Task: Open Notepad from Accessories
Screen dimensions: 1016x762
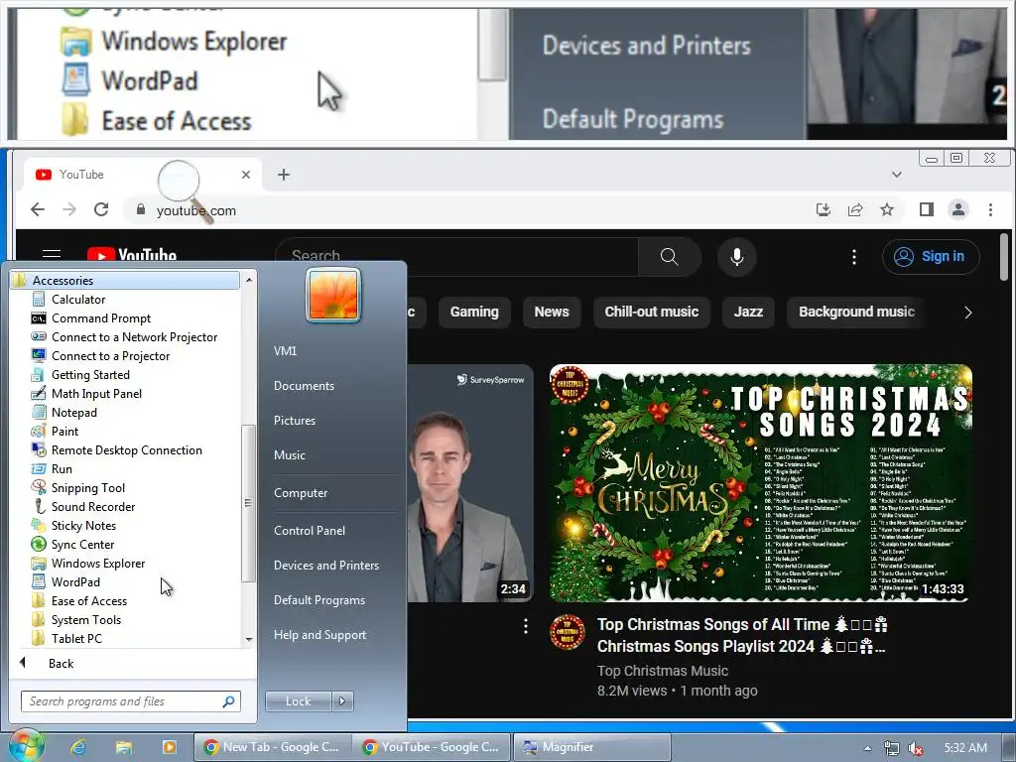Action: coord(73,412)
